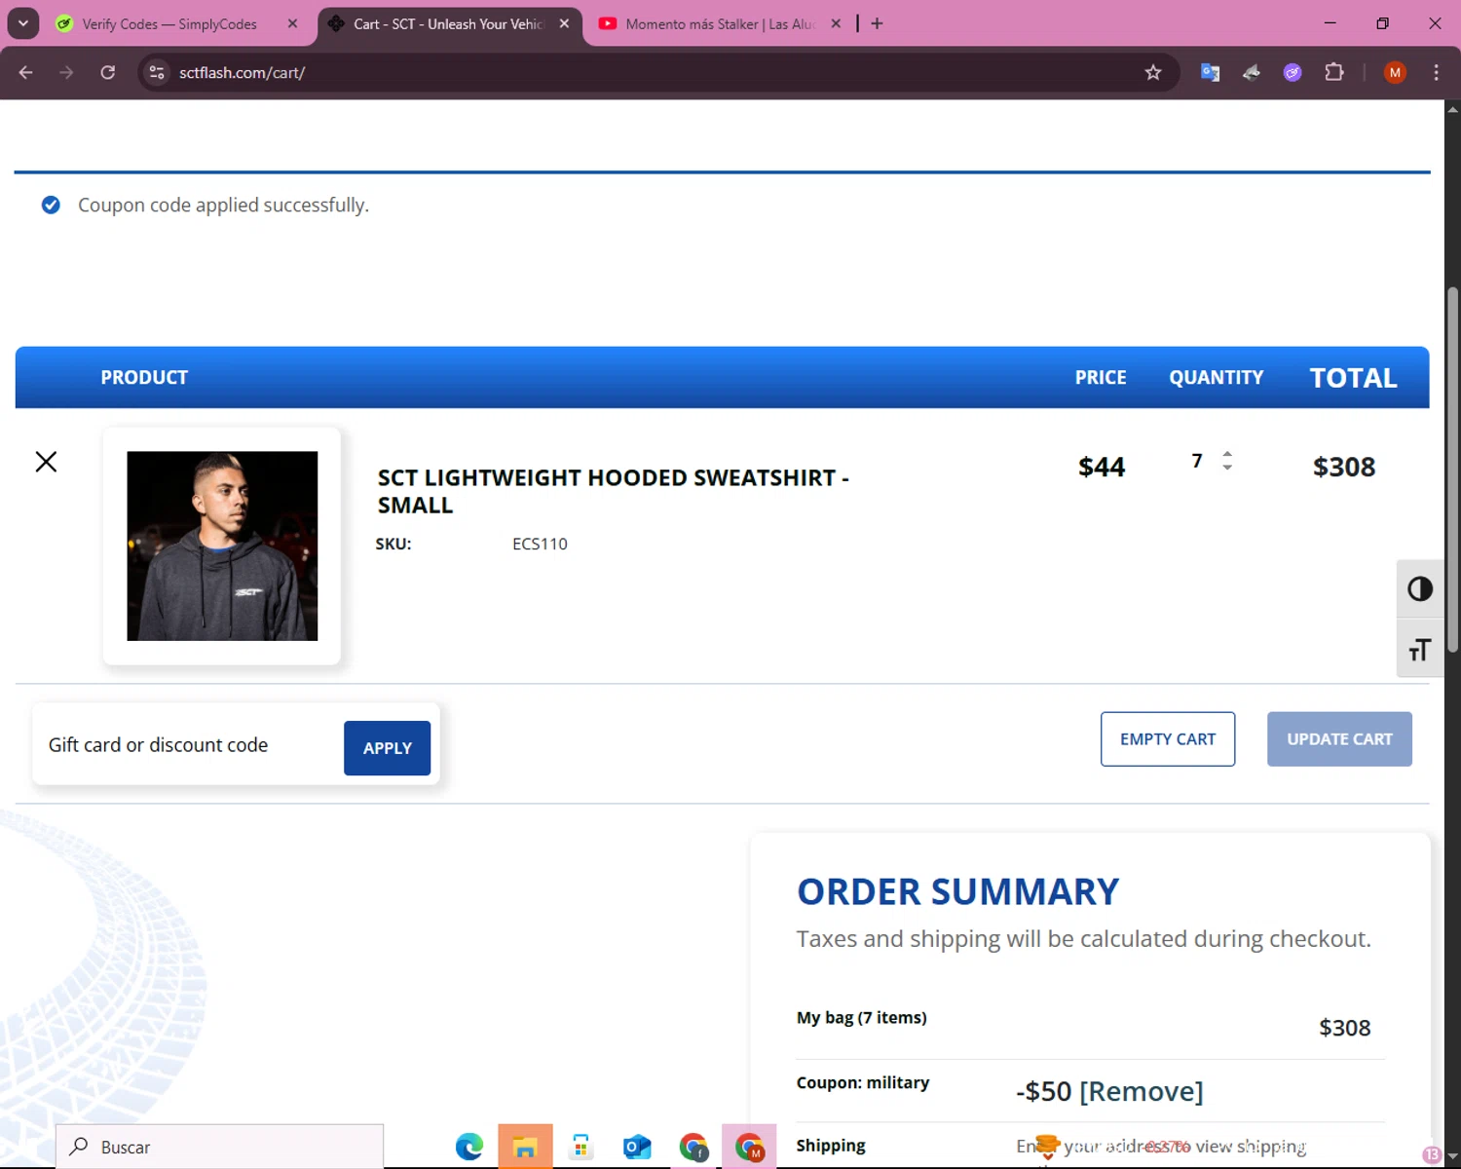This screenshot has width=1461, height=1169.
Task: Remove the military coupon
Action: tap(1142, 1091)
